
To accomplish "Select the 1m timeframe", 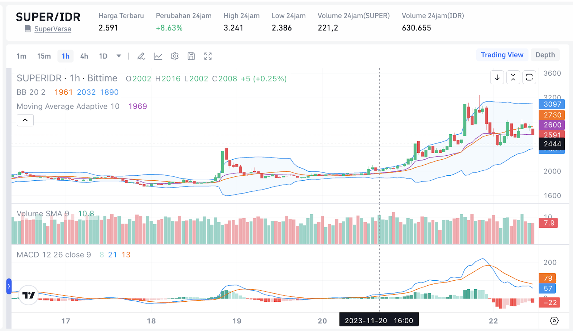I will point(21,56).
